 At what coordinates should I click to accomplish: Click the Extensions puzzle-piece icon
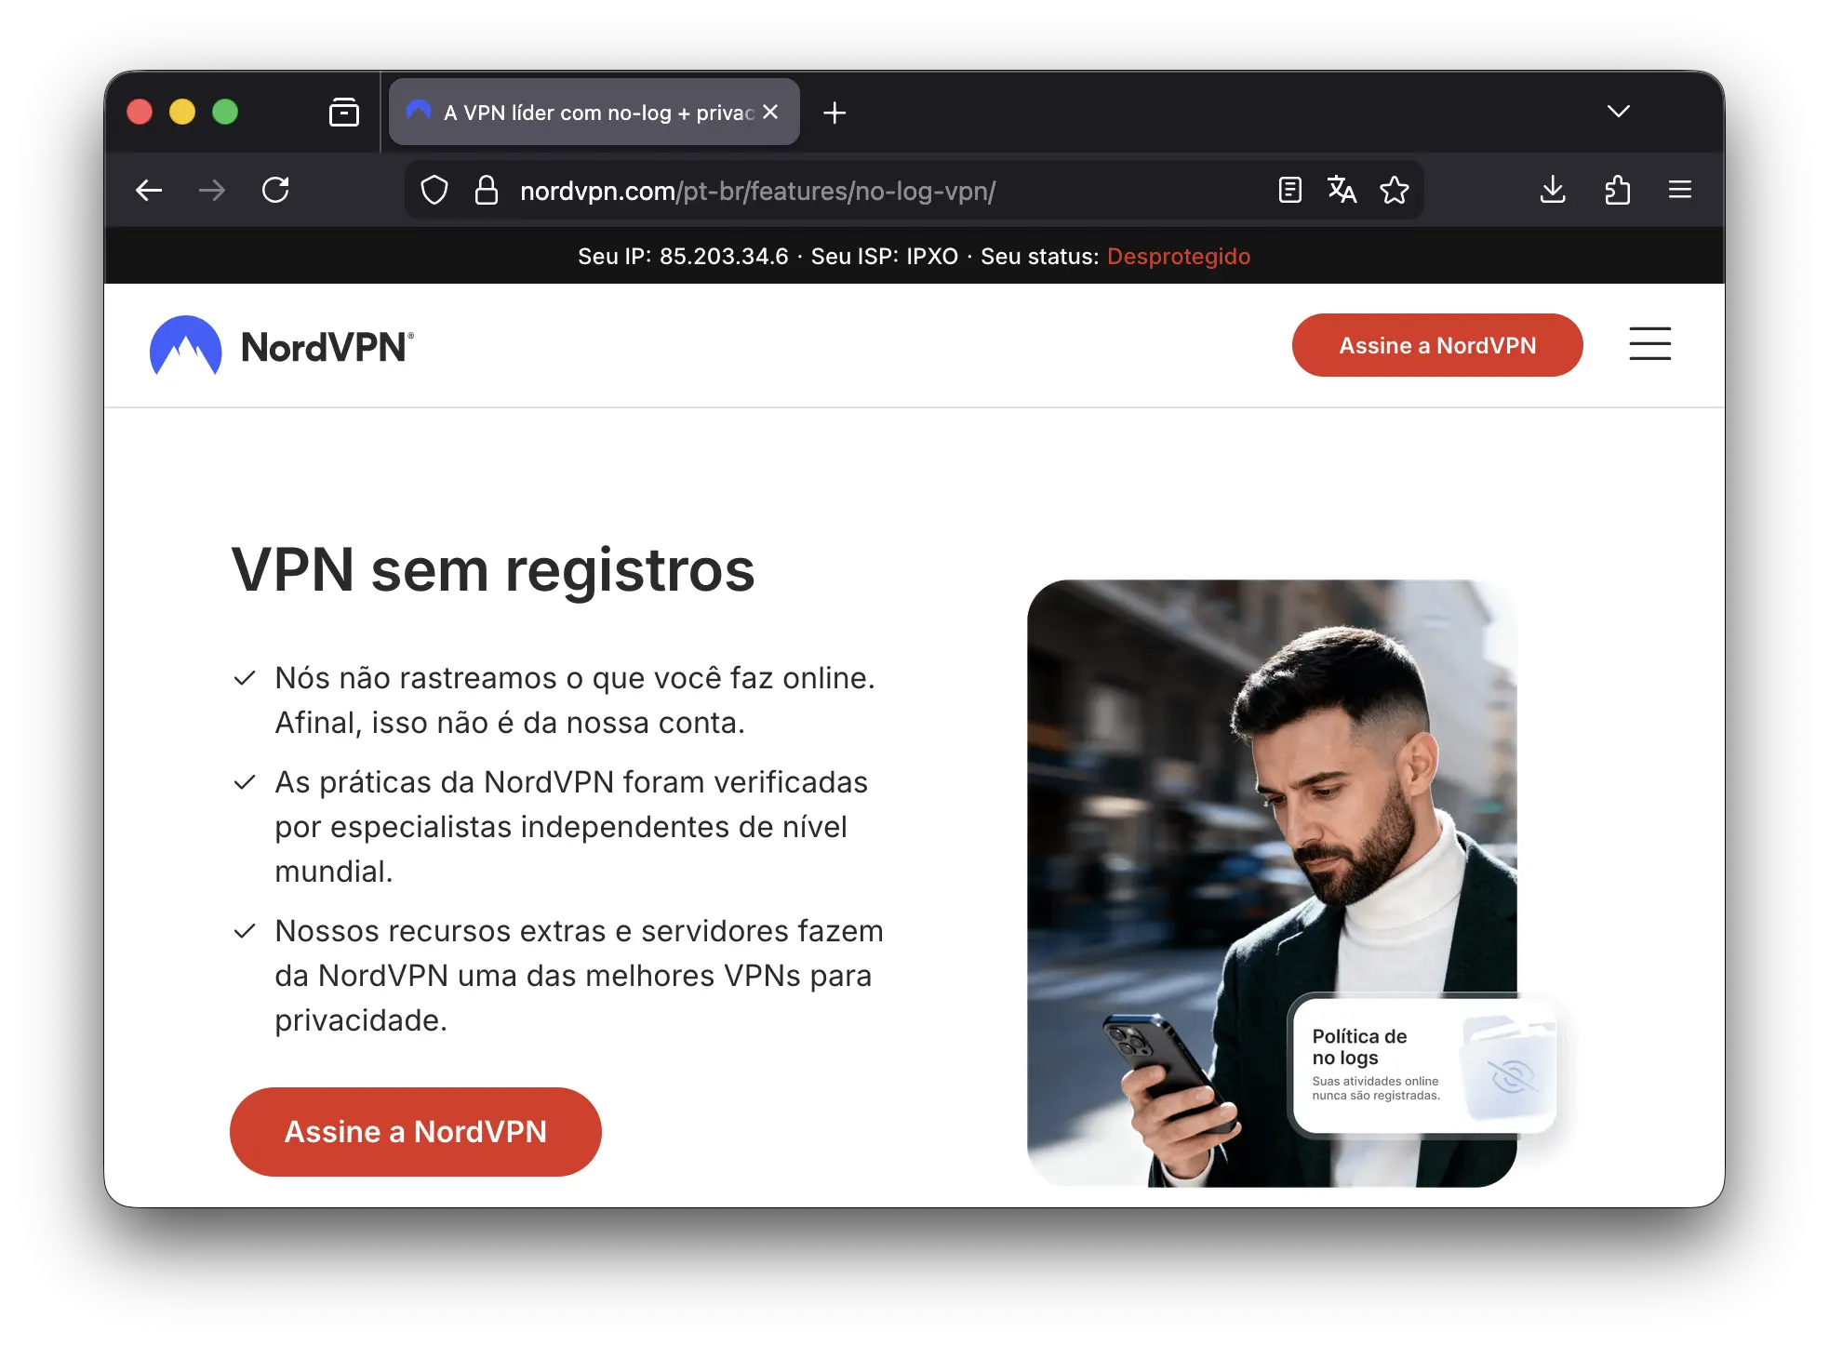click(x=1617, y=190)
